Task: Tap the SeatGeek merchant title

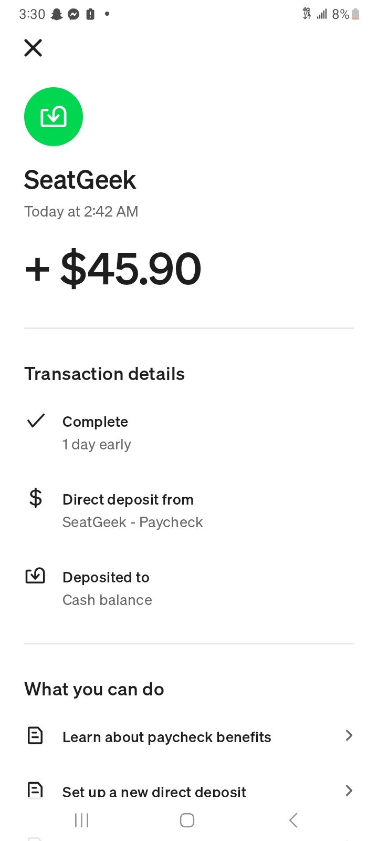Action: [80, 180]
